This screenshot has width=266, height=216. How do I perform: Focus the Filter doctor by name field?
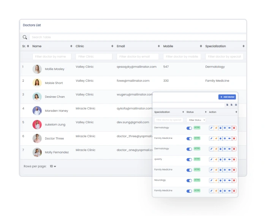coord(52,57)
